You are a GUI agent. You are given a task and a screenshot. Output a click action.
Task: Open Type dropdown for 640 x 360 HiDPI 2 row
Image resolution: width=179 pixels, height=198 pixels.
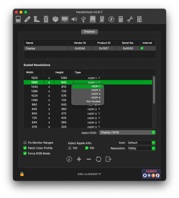pyautogui.click(x=94, y=109)
